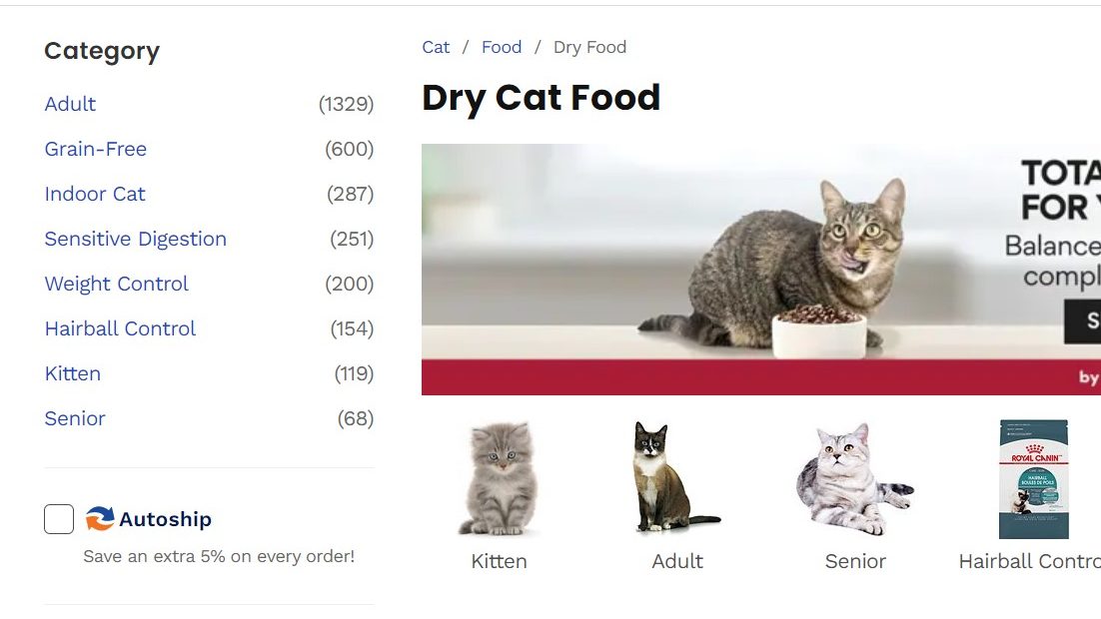
Task: Enable the Autoship checkbox
Action: point(59,519)
